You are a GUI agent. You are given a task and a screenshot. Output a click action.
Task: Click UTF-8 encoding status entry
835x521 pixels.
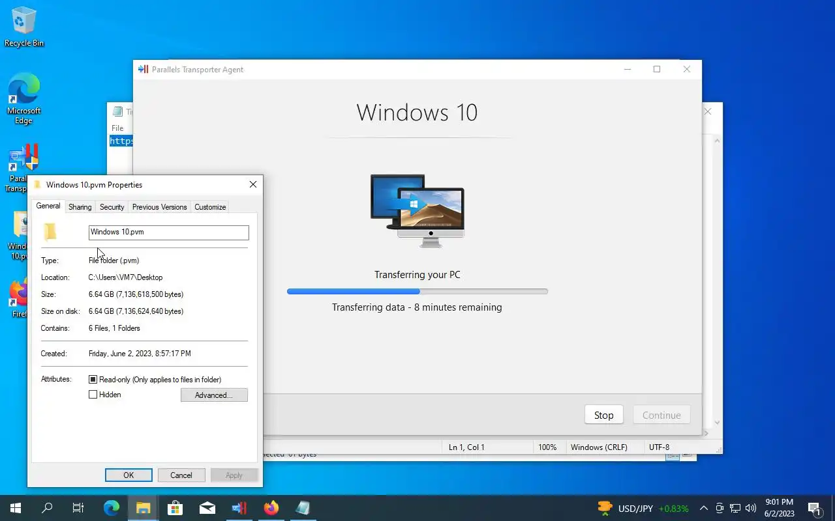[659, 447]
